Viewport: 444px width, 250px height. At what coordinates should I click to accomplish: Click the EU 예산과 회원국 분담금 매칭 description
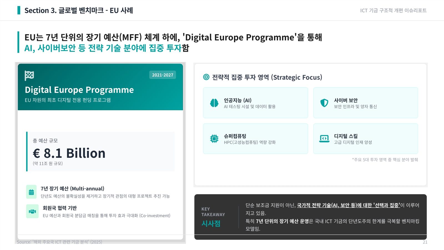(107, 216)
